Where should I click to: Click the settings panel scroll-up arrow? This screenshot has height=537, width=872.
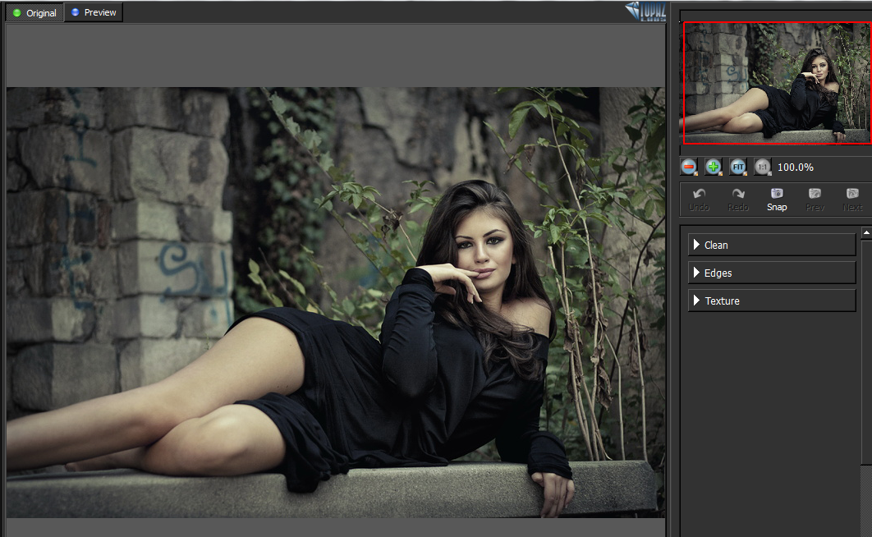(x=866, y=234)
